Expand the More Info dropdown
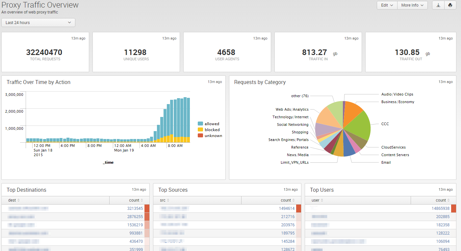Viewport: 461px width, 251px height. (x=412, y=5)
